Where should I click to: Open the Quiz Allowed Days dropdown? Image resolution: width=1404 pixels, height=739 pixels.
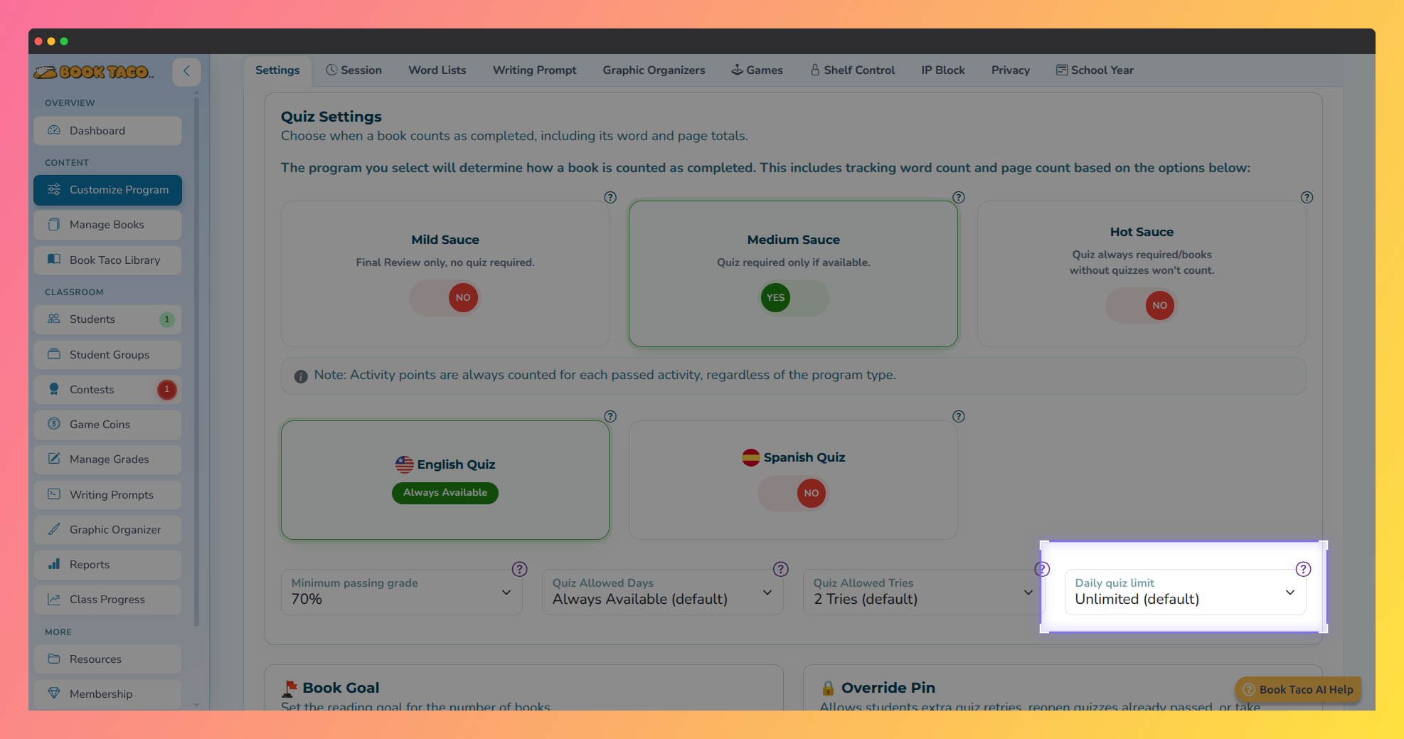click(663, 592)
